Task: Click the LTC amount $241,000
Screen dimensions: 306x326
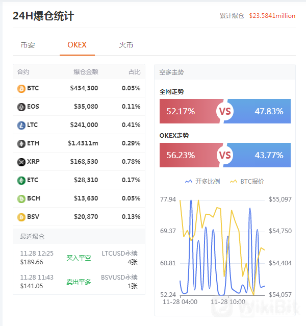Action: pyautogui.click(x=84, y=125)
